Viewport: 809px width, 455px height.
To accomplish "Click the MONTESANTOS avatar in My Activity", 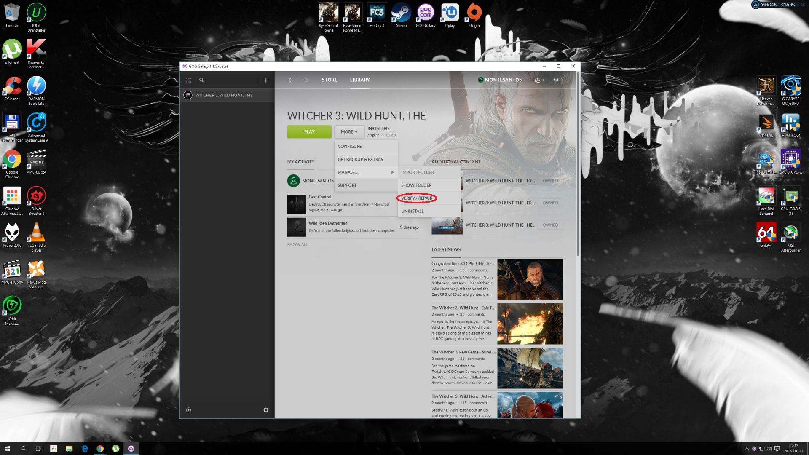I will 293,181.
